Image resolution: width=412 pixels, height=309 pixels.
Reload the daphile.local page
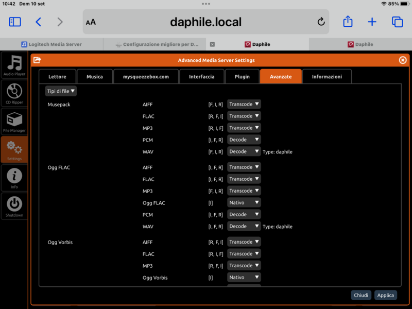tap(321, 22)
